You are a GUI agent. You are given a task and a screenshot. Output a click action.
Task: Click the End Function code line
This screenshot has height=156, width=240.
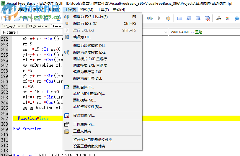tap(27, 129)
